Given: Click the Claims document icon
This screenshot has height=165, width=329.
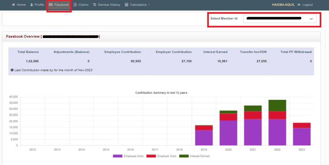Looking at the screenshot, I should click(75, 5).
